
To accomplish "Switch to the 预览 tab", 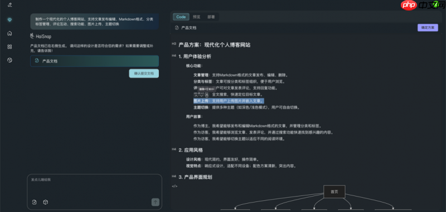I will tap(197, 17).
